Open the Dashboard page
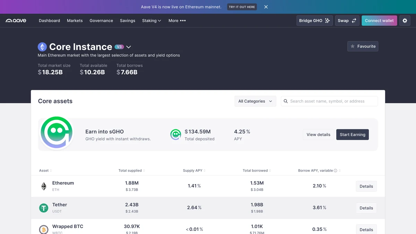 coord(49,21)
